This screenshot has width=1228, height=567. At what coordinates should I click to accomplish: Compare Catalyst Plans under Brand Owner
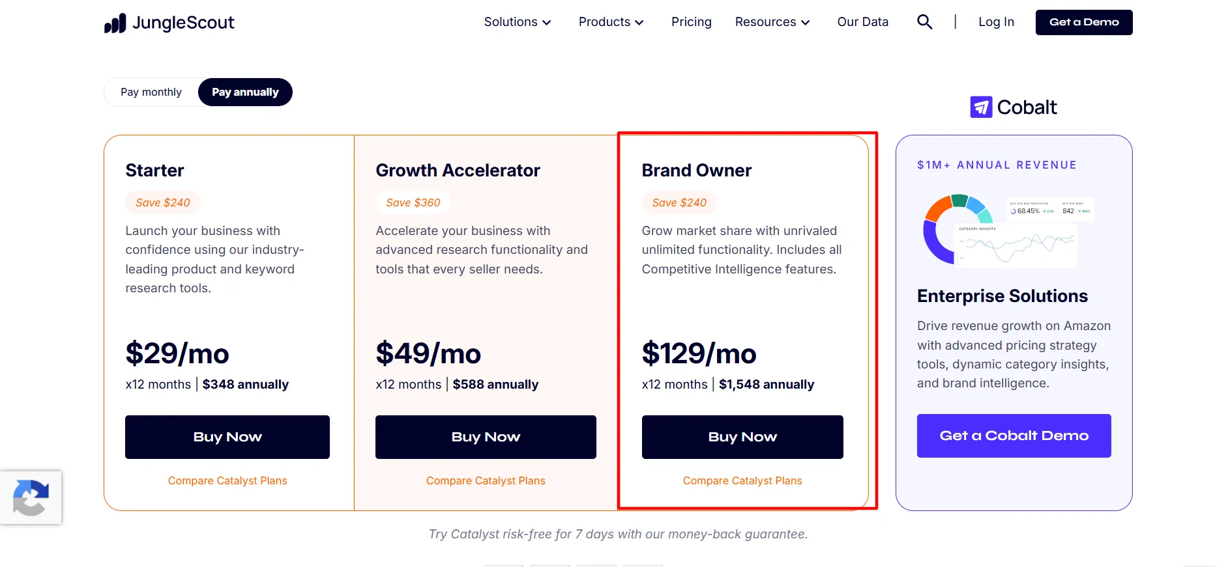tap(742, 480)
